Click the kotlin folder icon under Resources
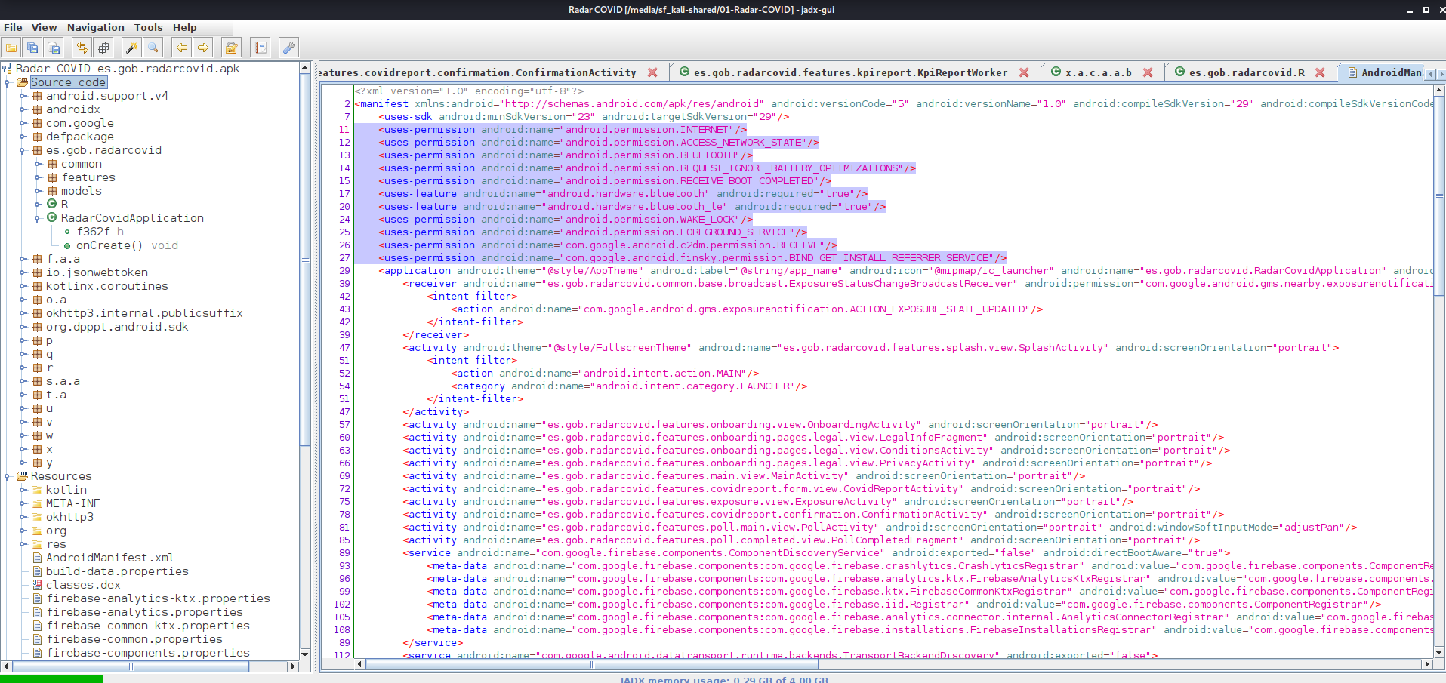Screen dimensions: 1446x683 click(37, 490)
